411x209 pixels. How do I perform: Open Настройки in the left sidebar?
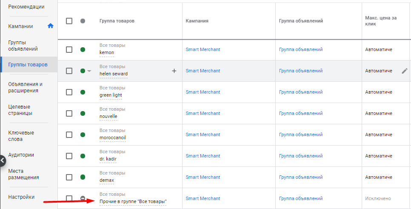(21, 197)
